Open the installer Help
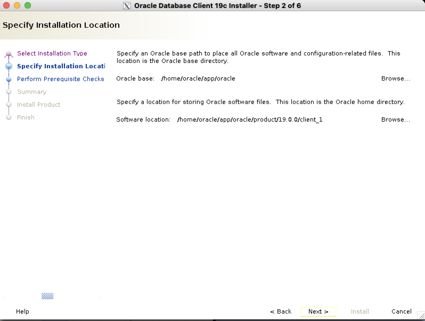Screen dimensions: 425x321 [22, 312]
